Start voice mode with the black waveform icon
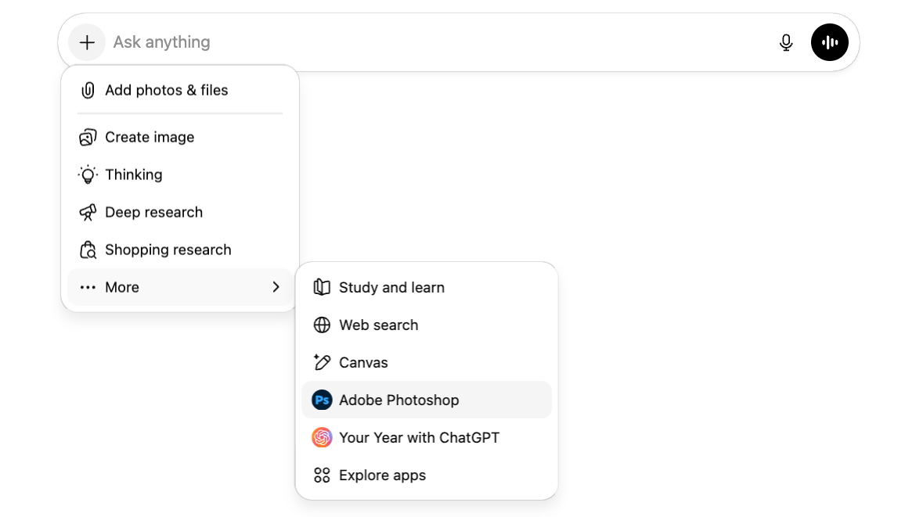Image resolution: width=905 pixels, height=517 pixels. tap(830, 42)
